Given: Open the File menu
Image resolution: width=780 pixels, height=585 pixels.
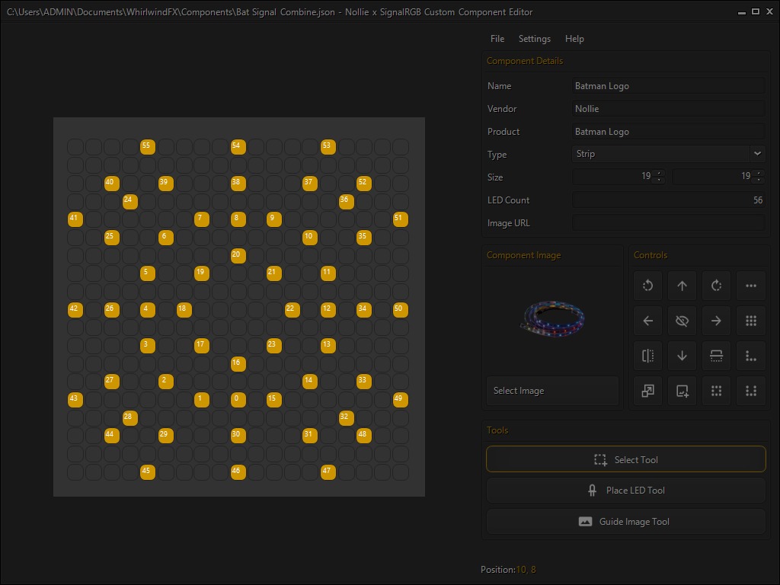Looking at the screenshot, I should 497,39.
